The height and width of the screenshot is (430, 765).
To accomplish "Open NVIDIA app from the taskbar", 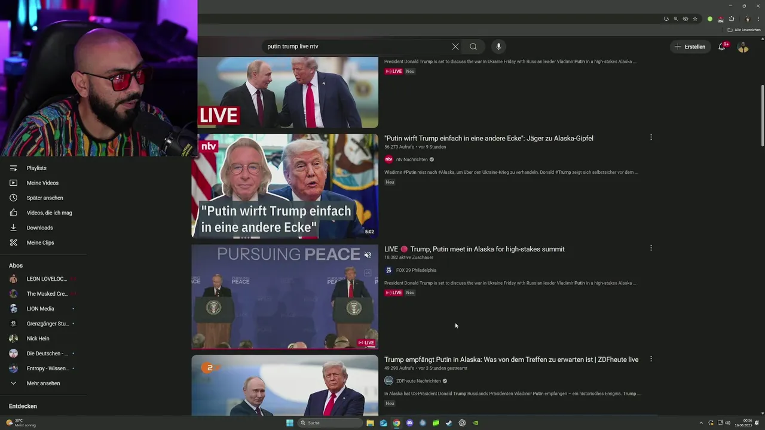I will [475, 423].
